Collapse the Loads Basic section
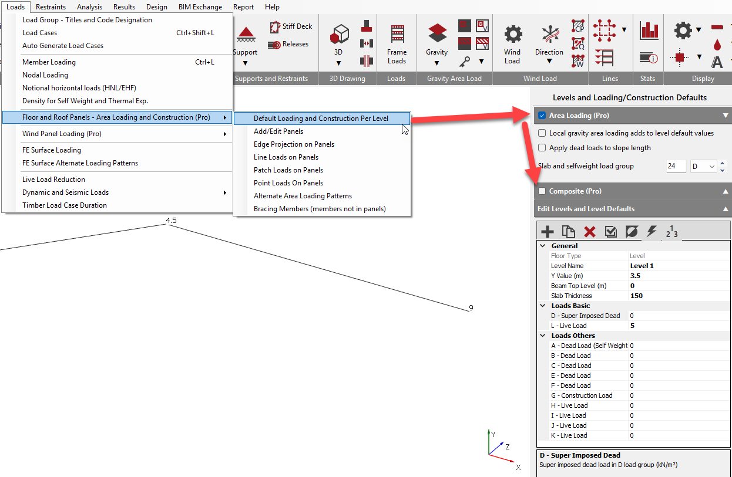732x477 pixels. 543,306
